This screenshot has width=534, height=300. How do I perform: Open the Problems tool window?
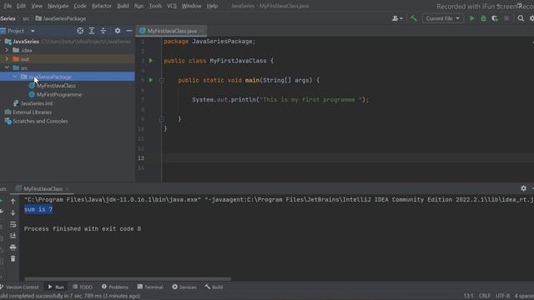coord(115,287)
